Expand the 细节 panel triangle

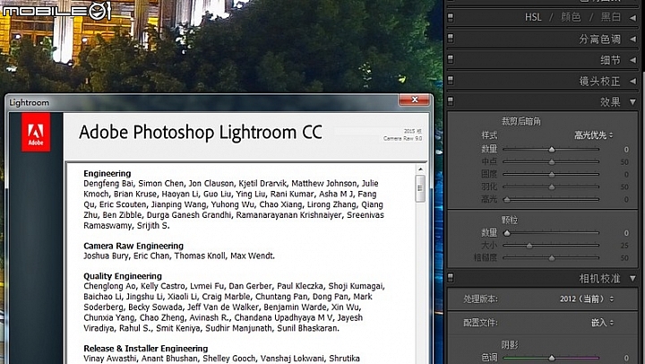[632, 60]
